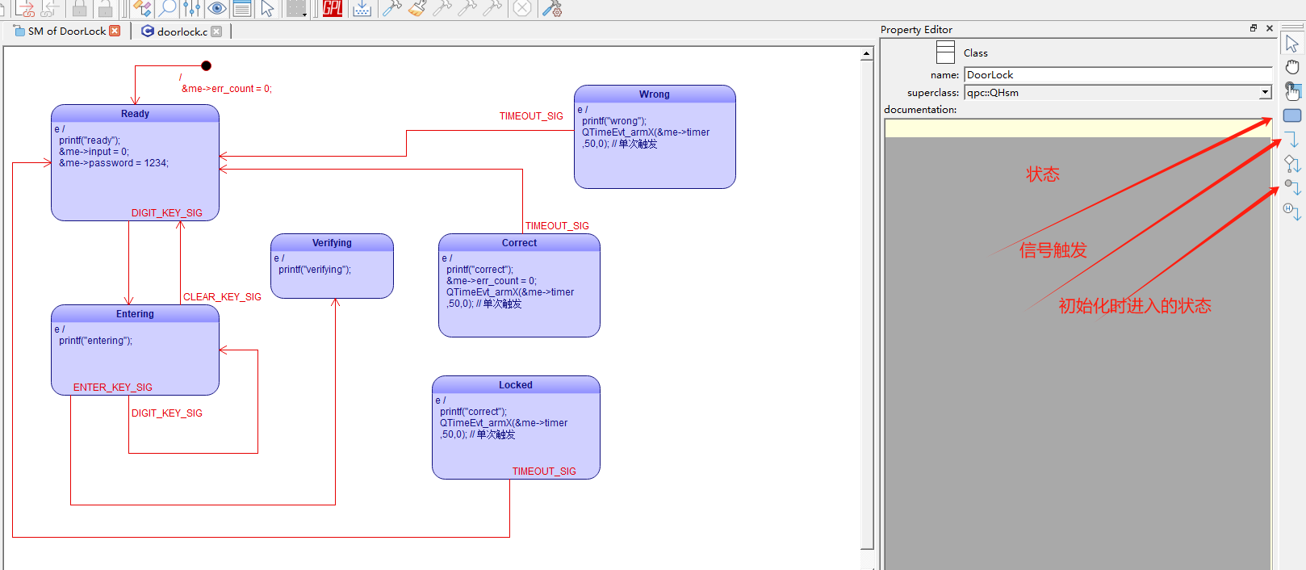This screenshot has width=1306, height=570.
Task: Click the sliders property icon in toolbar
Action: (x=192, y=9)
